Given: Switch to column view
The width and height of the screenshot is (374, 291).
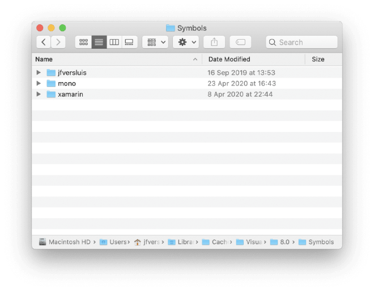Looking at the screenshot, I should (114, 42).
